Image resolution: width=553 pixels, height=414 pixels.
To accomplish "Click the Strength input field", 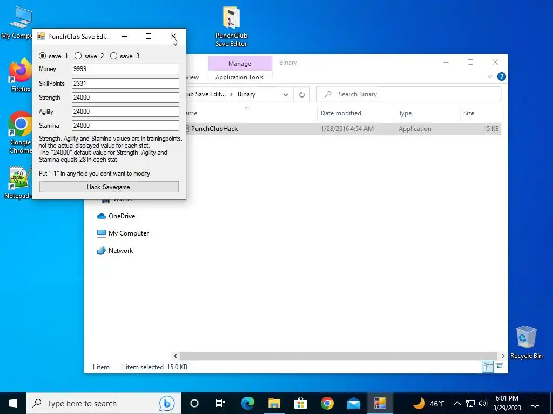I will pos(125,98).
